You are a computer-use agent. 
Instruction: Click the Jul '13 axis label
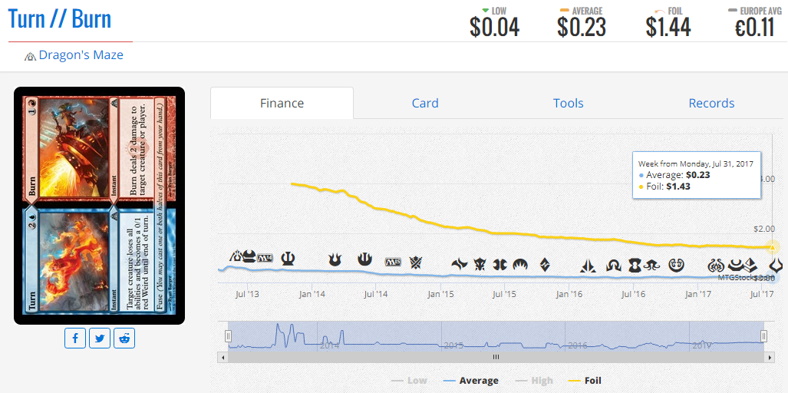point(247,293)
